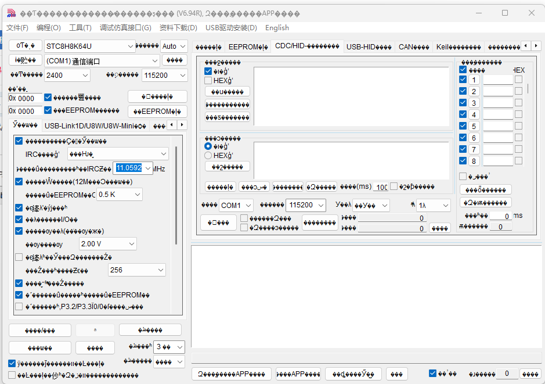This screenshot has width=545, height=384.
Task: Toggle HEX mode checkbox in the receive section
Action: [208, 81]
